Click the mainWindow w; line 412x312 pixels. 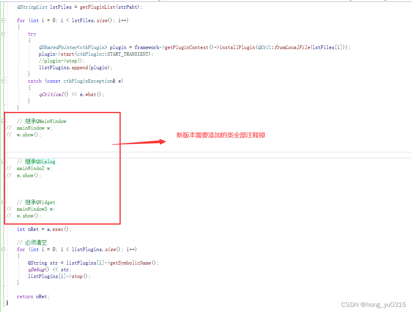coord(34,128)
